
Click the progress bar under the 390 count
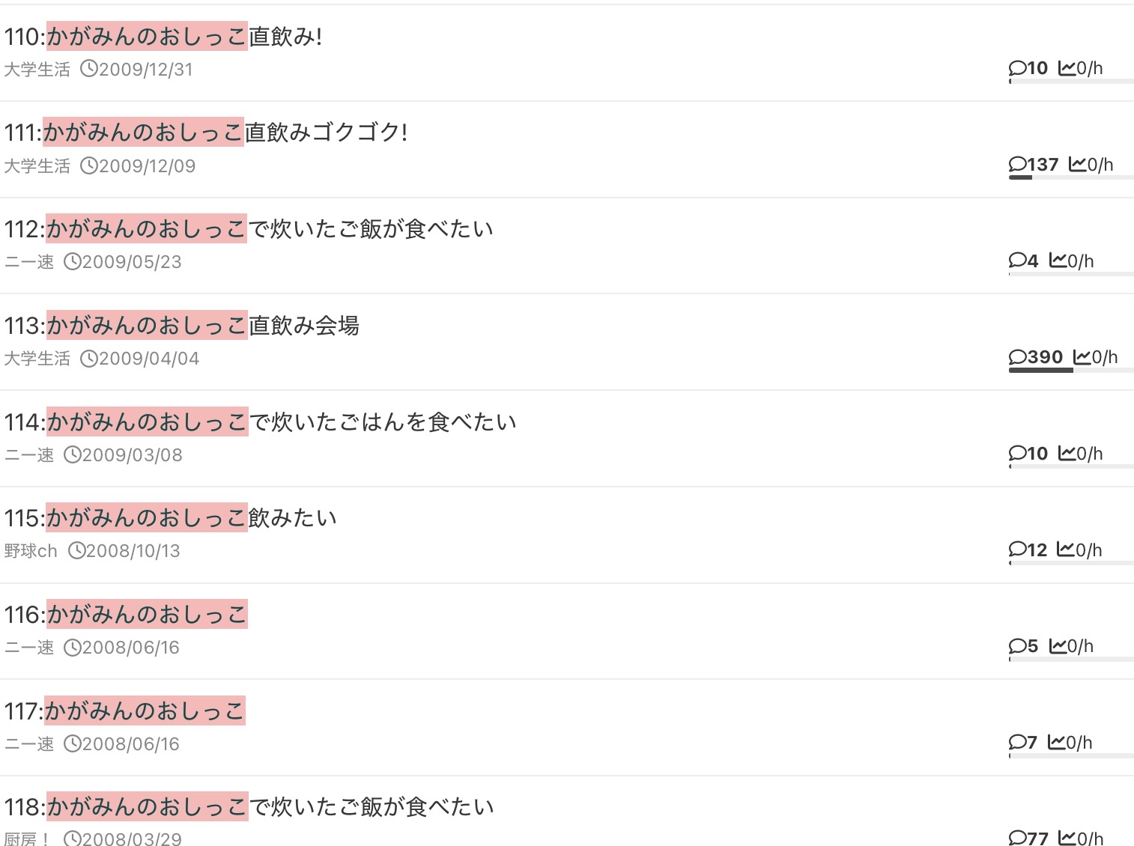click(1070, 370)
